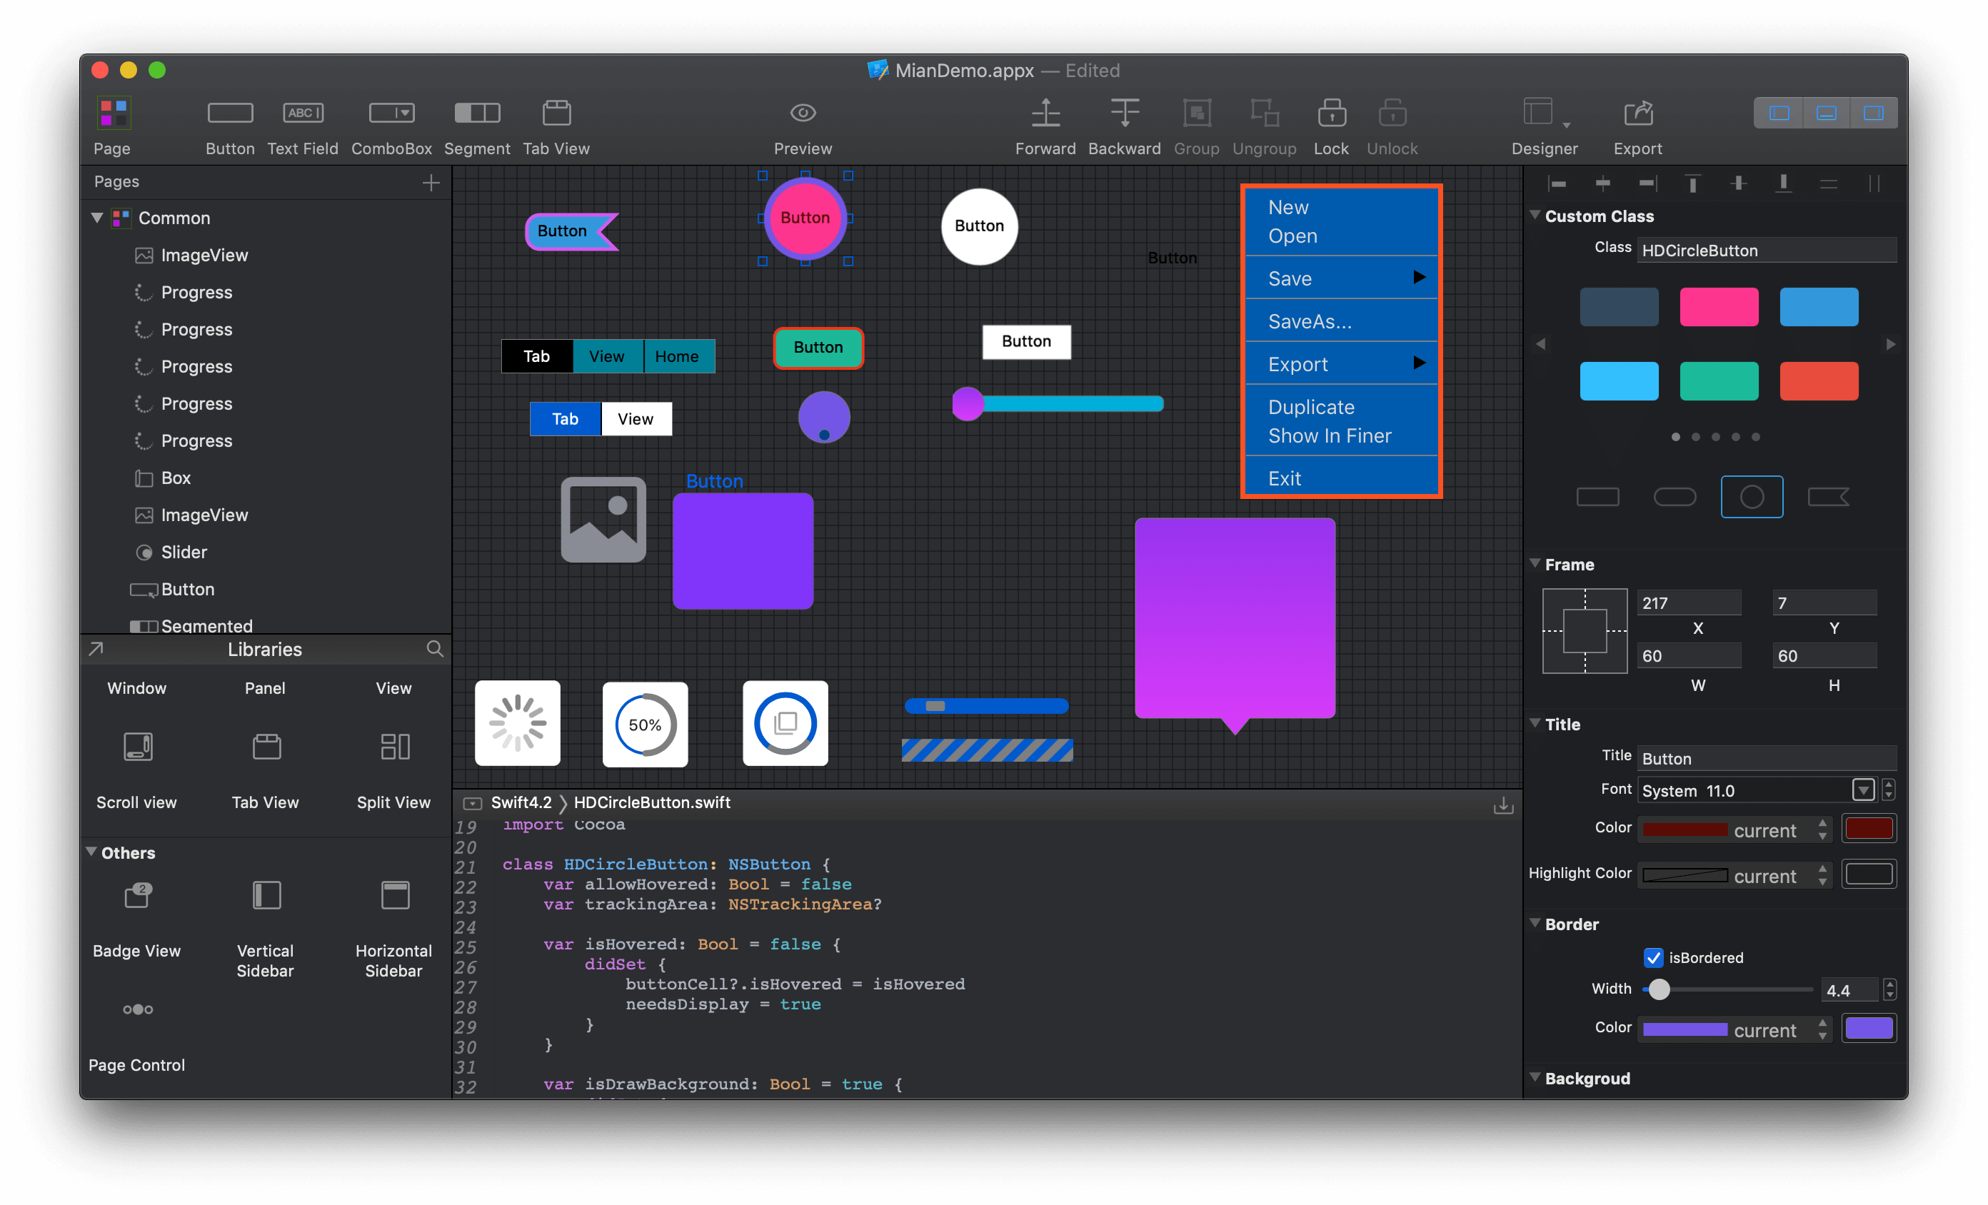Click the Class name input field

coord(1767,250)
